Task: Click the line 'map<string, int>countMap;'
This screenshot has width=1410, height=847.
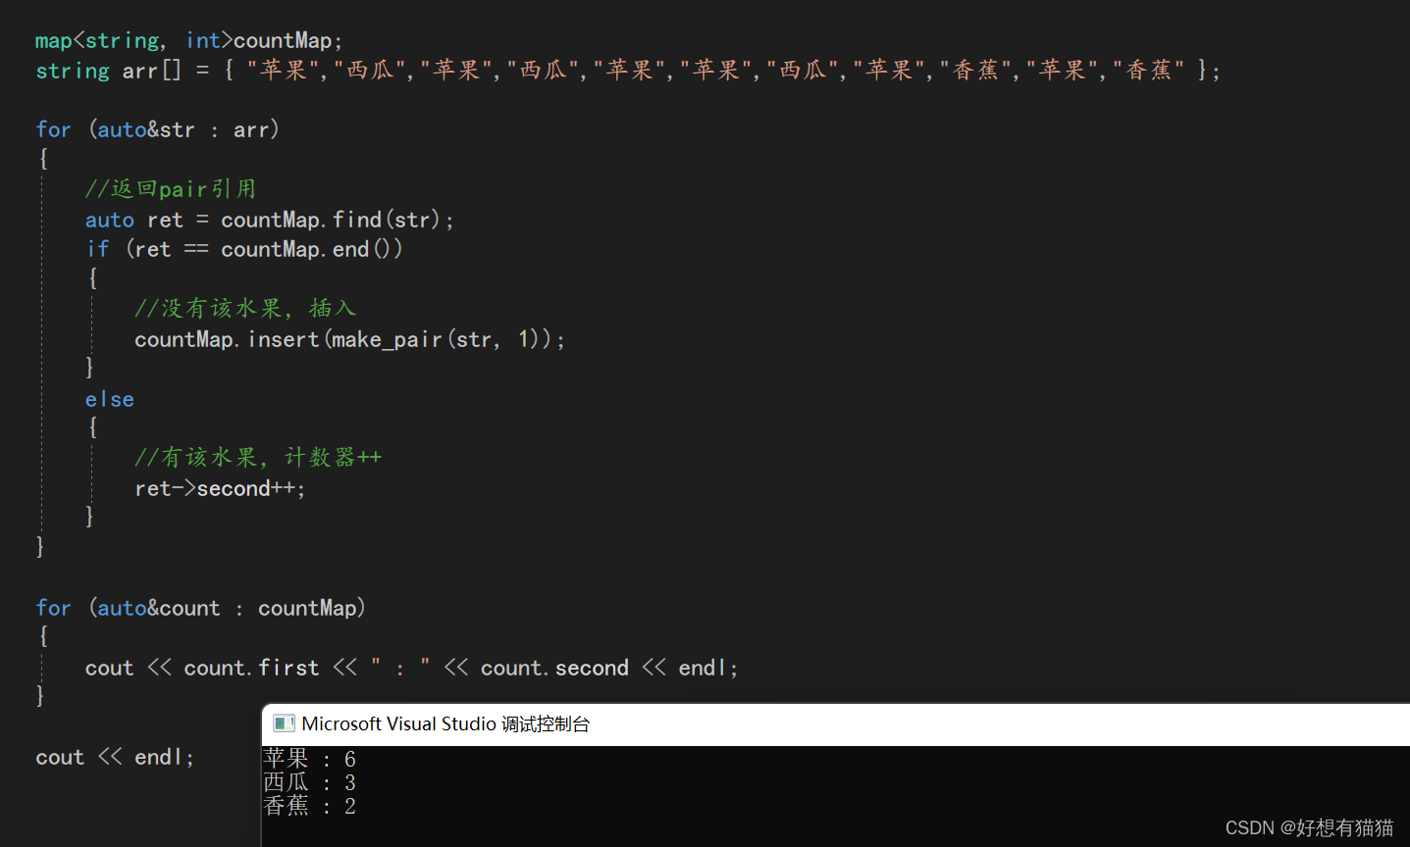Action: click(x=188, y=40)
